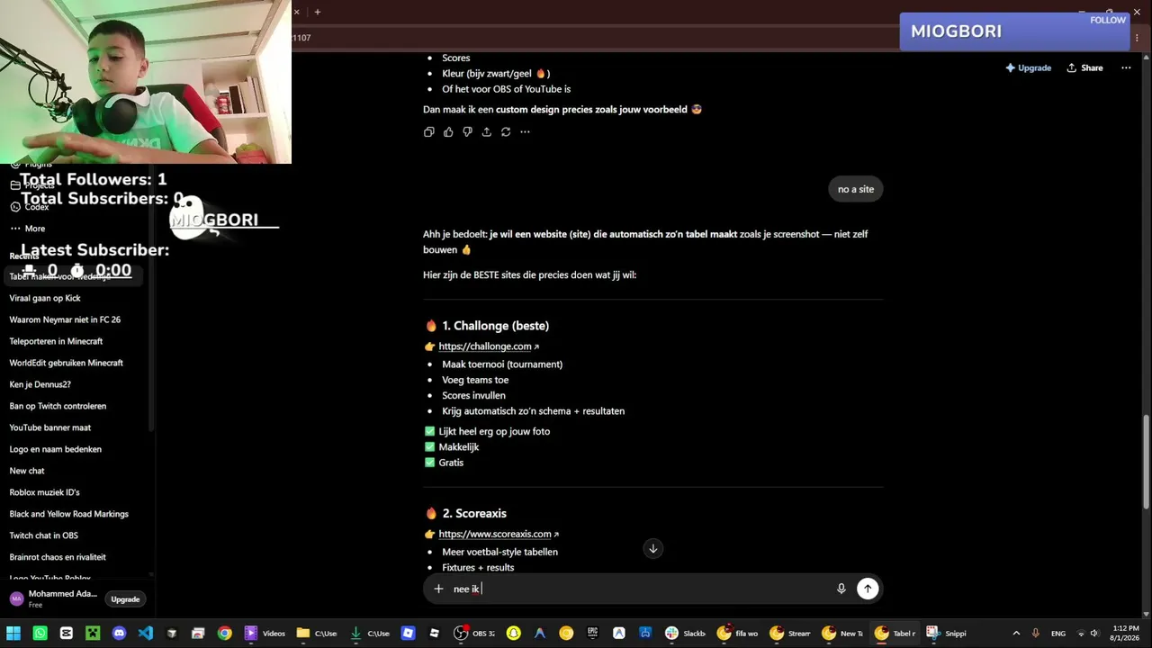Switch to the Videos window in the taskbar
Viewport: 1152px width, 648px height.
click(x=265, y=634)
